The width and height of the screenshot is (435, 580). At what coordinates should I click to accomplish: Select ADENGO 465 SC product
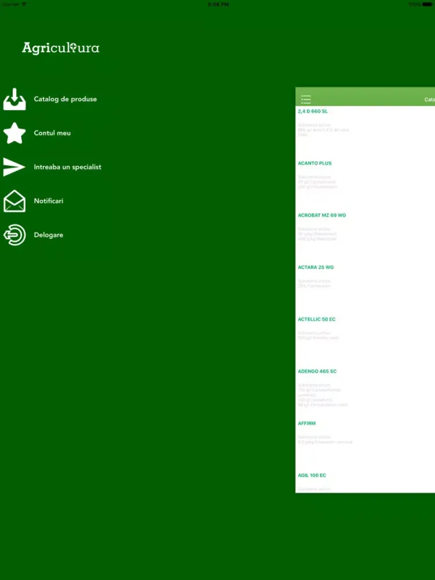(317, 371)
